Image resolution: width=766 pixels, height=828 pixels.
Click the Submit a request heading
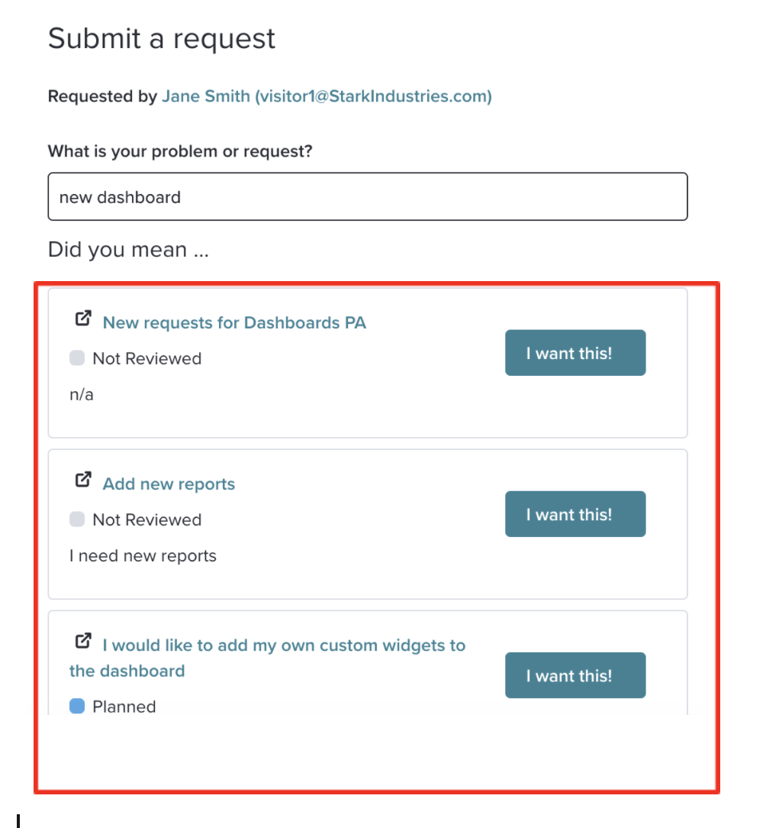point(162,38)
